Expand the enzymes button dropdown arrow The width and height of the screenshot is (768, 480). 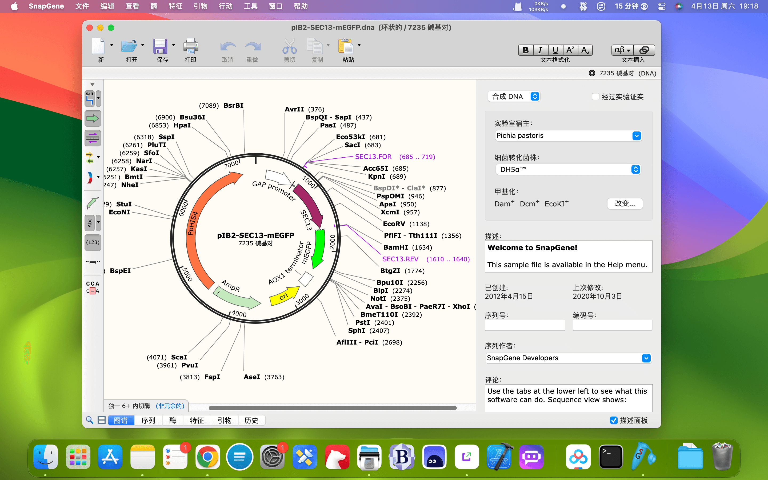pyautogui.click(x=98, y=98)
